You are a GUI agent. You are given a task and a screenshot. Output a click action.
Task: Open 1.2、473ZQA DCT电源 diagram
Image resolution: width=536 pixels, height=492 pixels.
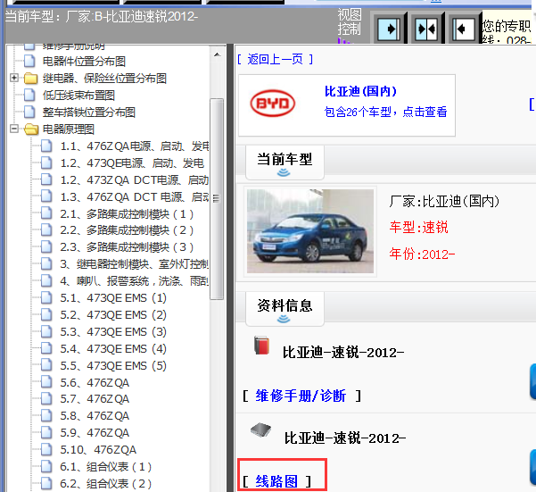[x=135, y=180]
